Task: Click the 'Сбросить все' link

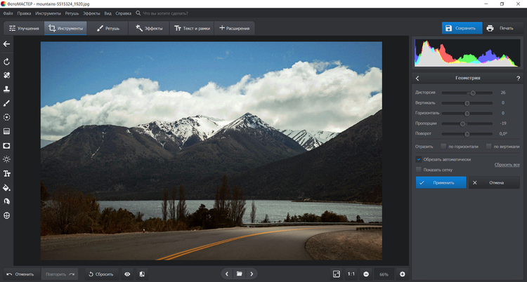Action: (x=507, y=165)
